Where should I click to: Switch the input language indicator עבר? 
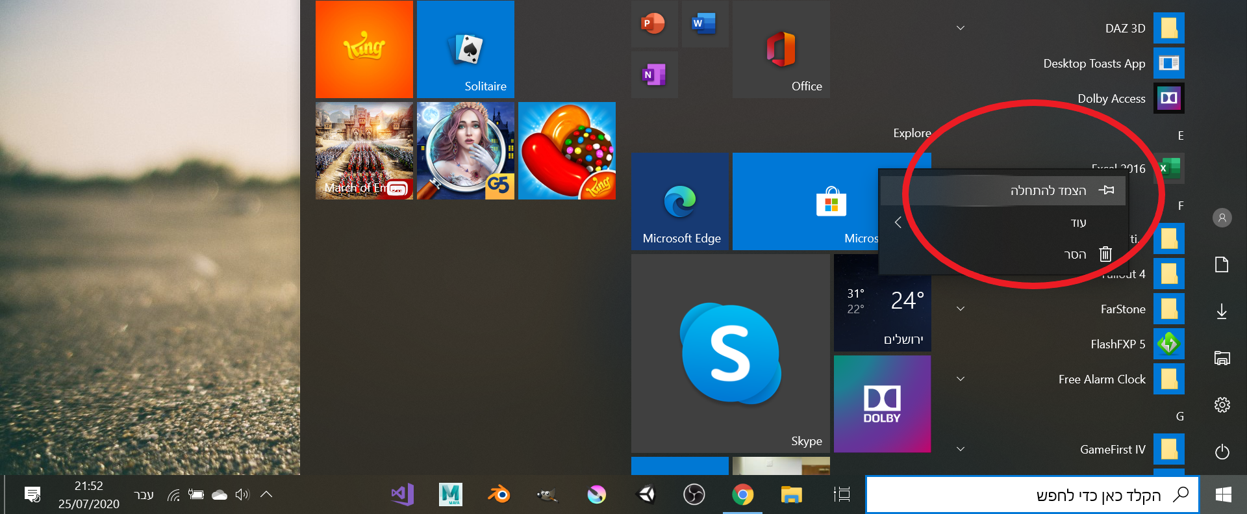point(144,495)
